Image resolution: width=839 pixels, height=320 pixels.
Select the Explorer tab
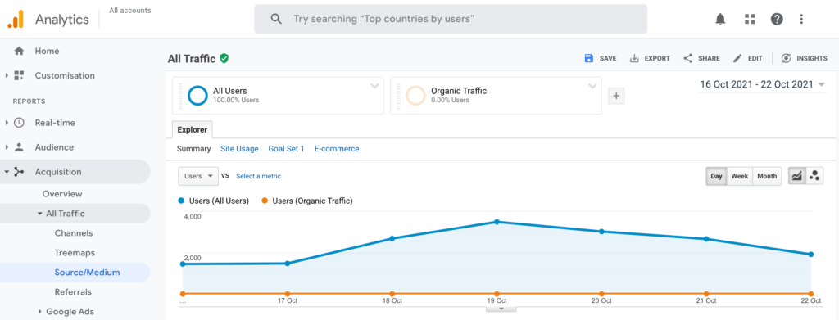tap(192, 130)
